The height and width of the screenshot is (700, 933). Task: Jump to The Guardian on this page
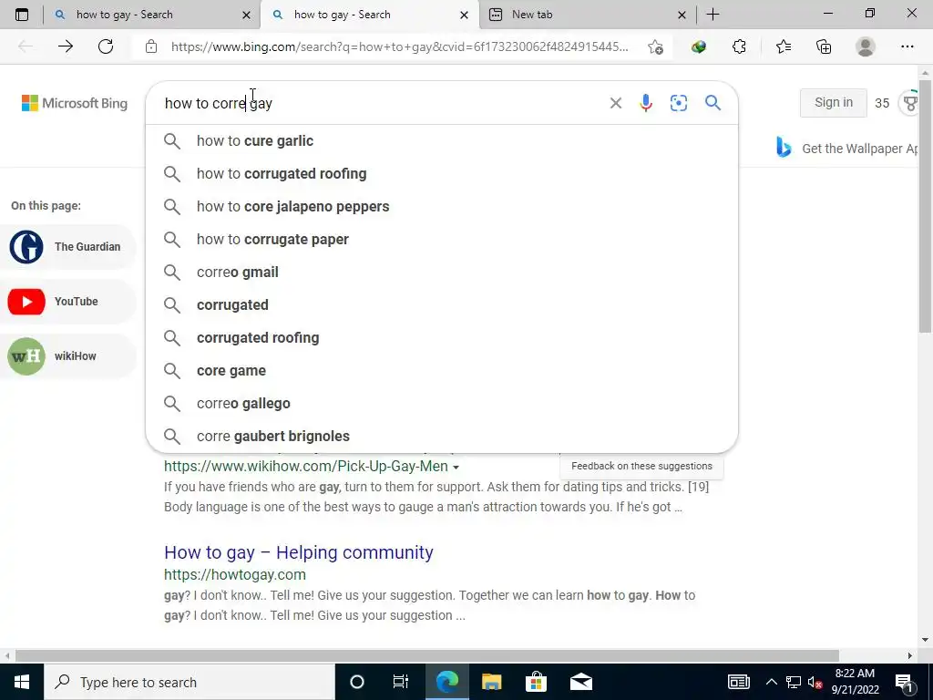[67, 246]
